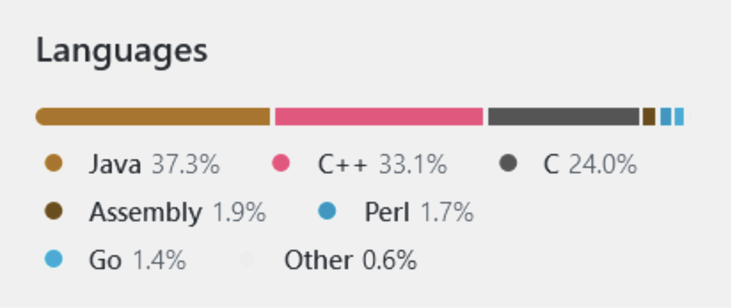Click the gray C segment in the bar
Image resolution: width=731 pixels, height=308 pixels.
[563, 117]
